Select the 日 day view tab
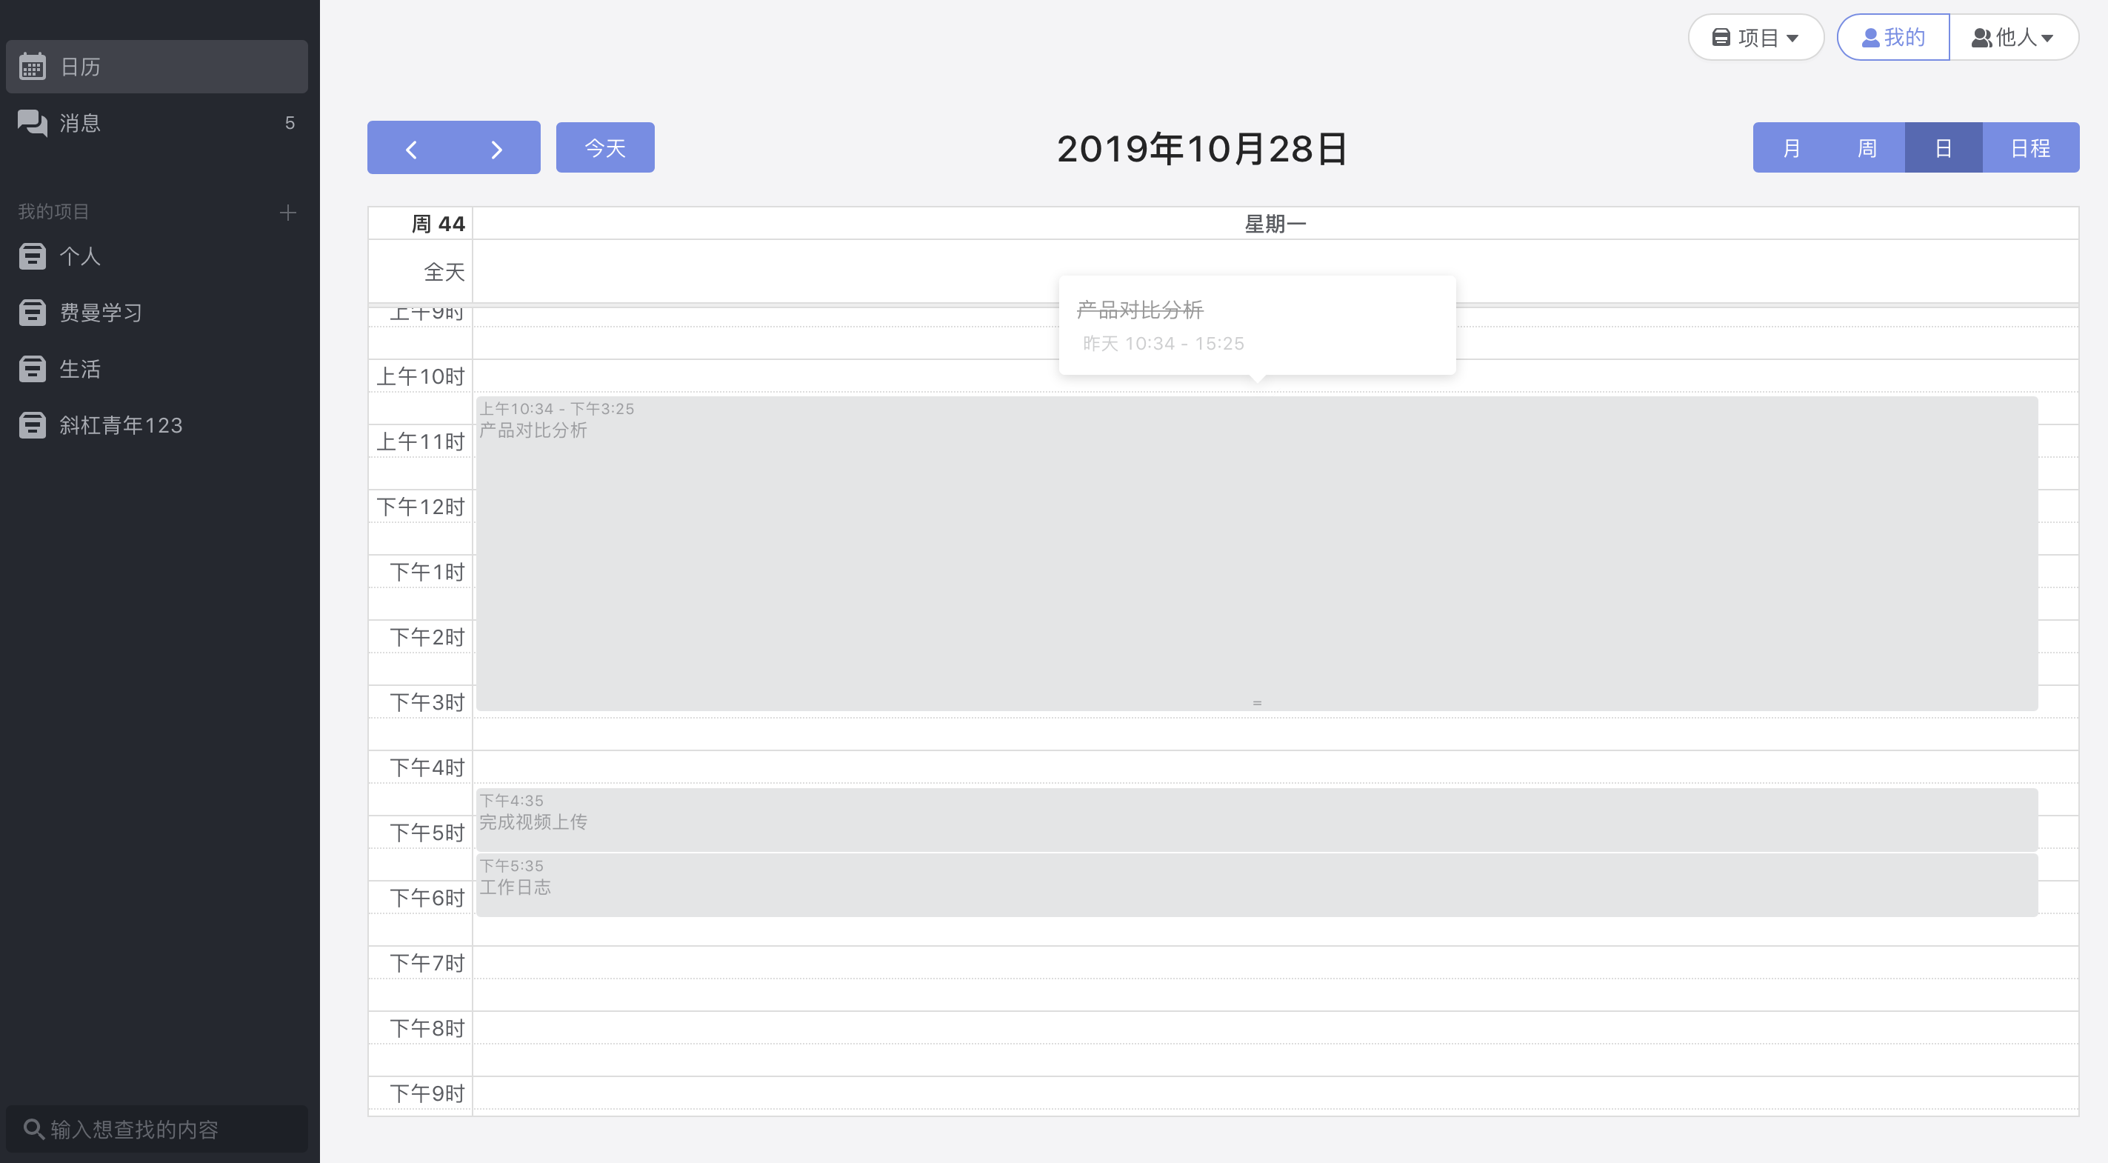Image resolution: width=2108 pixels, height=1163 pixels. tap(1943, 148)
